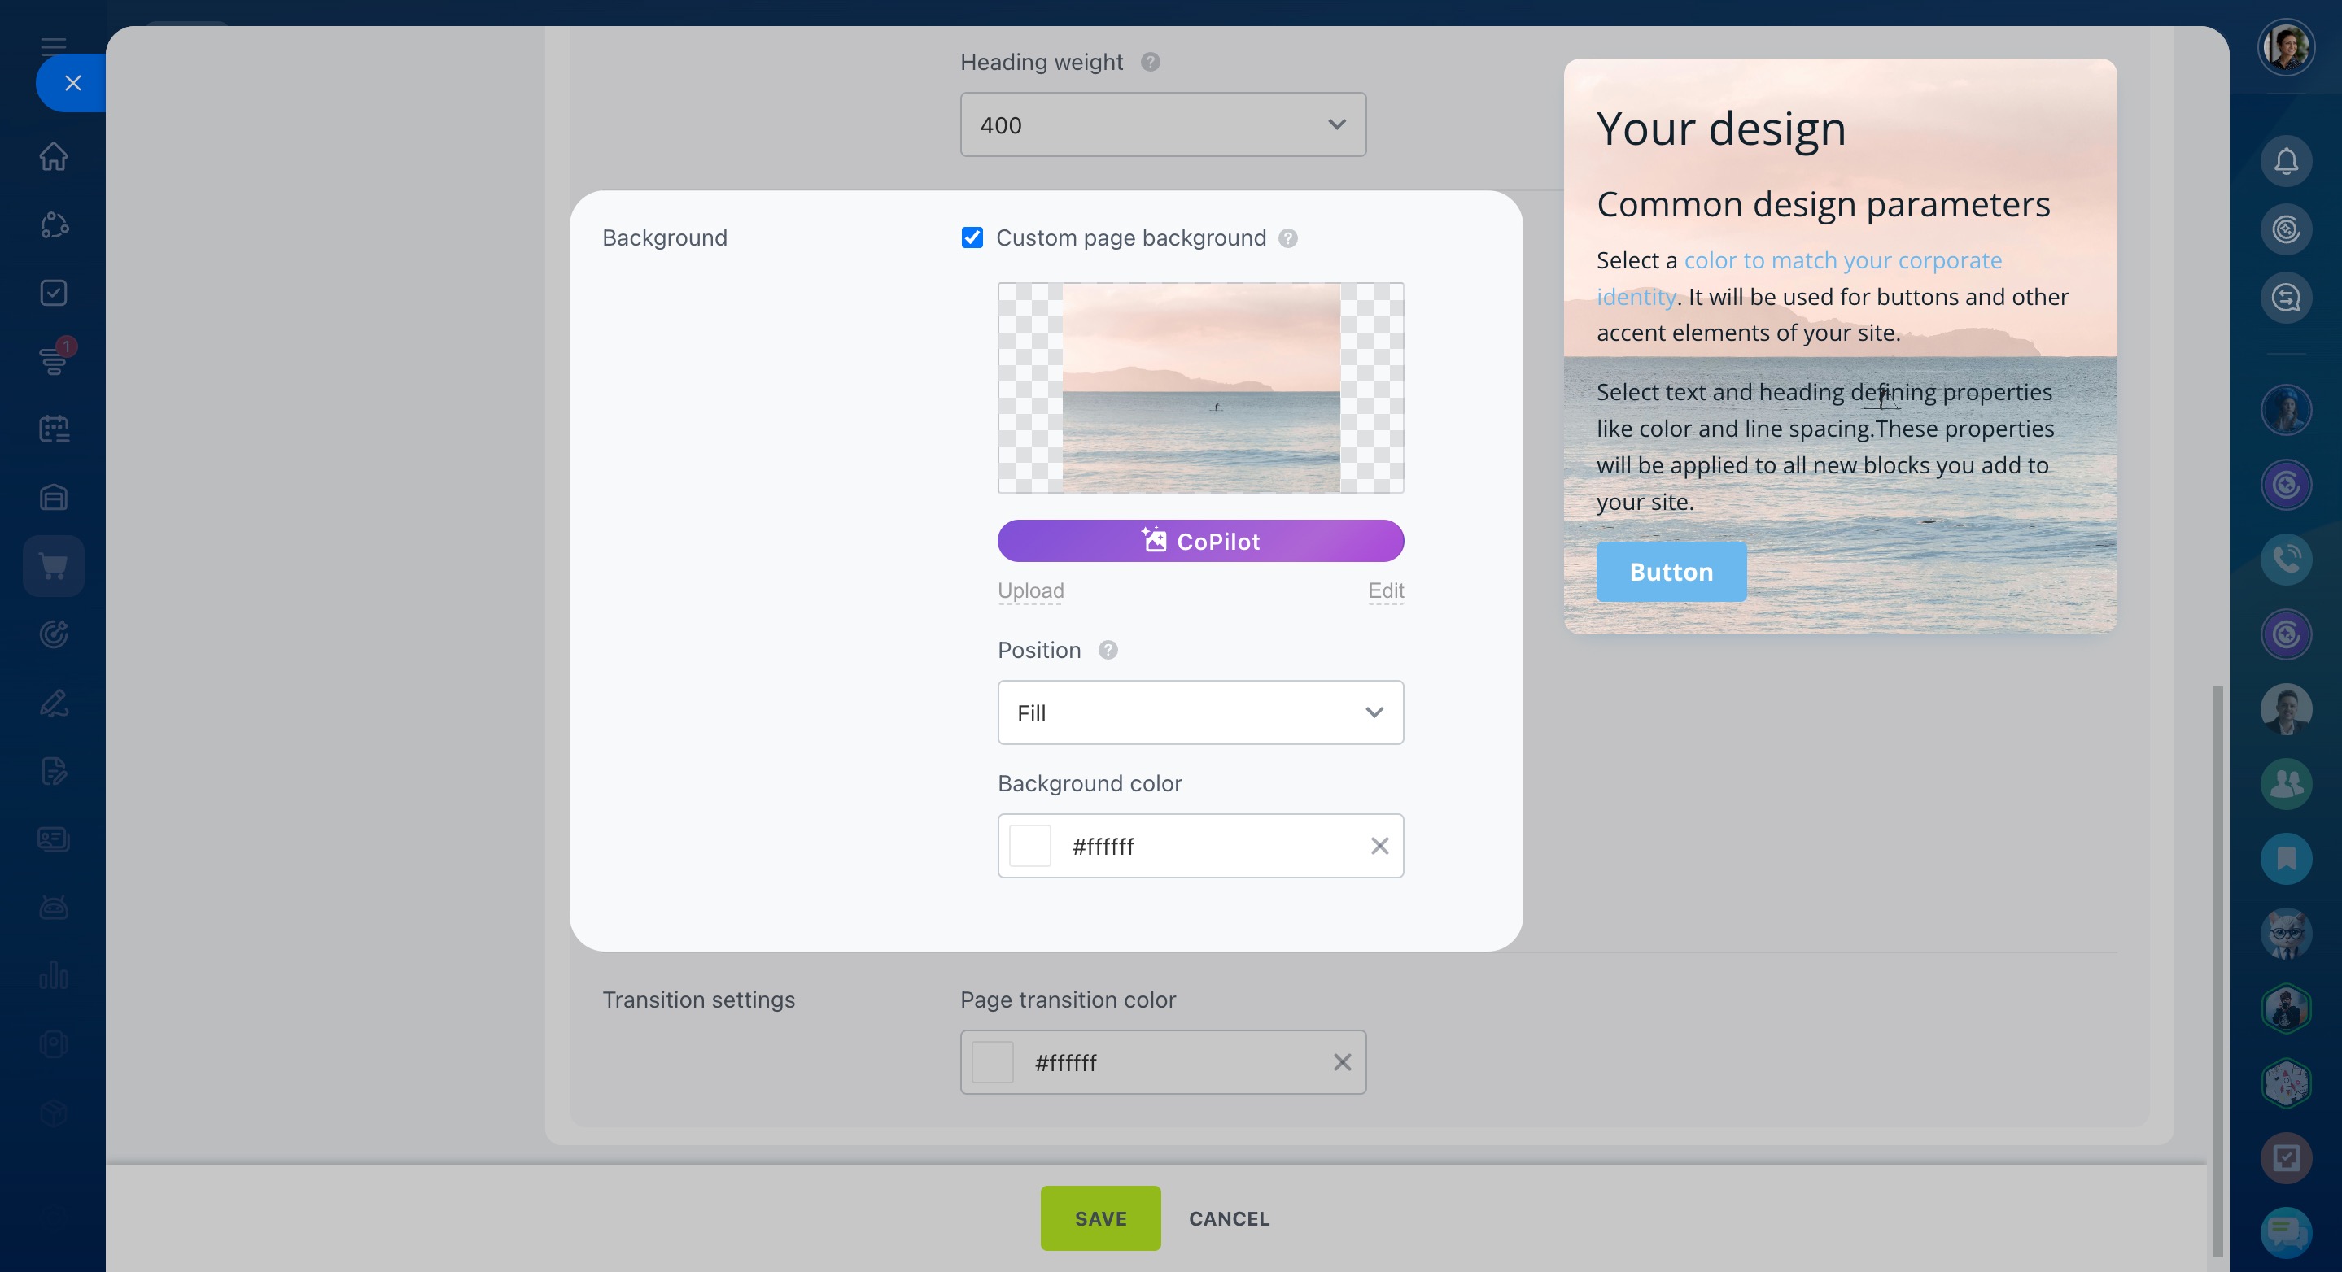Screen dimensions: 2342x1272
Task: Click the purple CoPilot button
Action: coord(1200,542)
